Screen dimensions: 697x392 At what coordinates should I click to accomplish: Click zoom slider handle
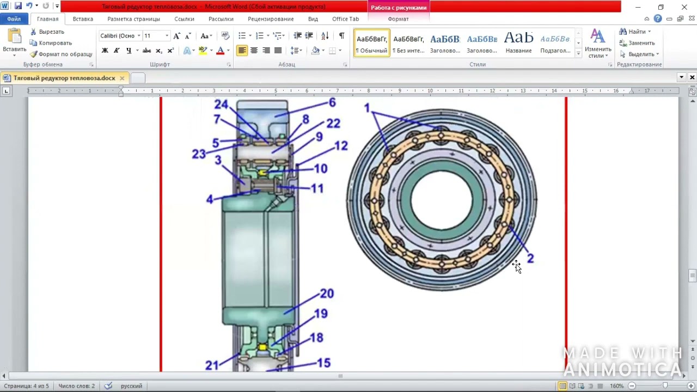[x=665, y=386]
